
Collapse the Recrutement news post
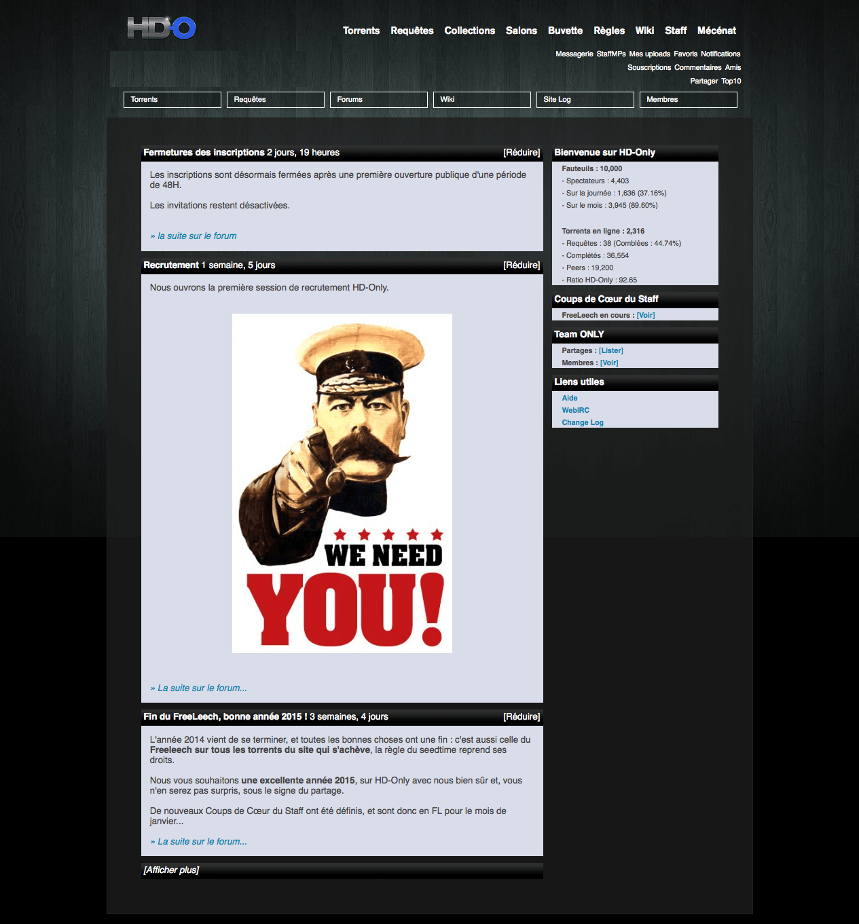pos(522,265)
